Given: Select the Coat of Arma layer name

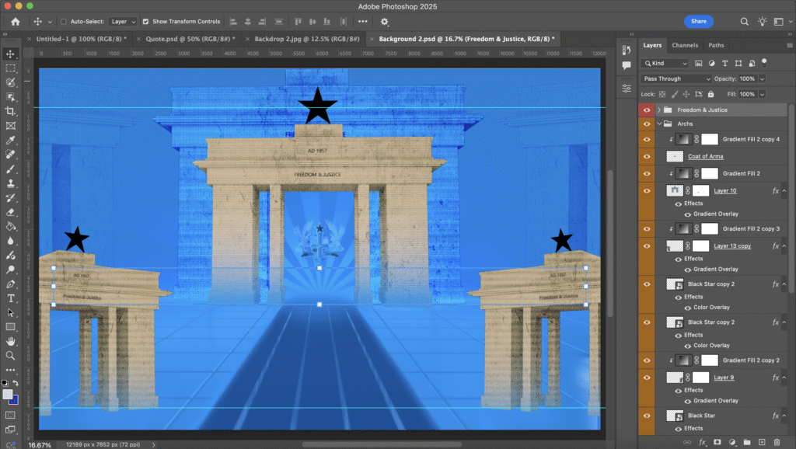Looking at the screenshot, I should [x=706, y=156].
